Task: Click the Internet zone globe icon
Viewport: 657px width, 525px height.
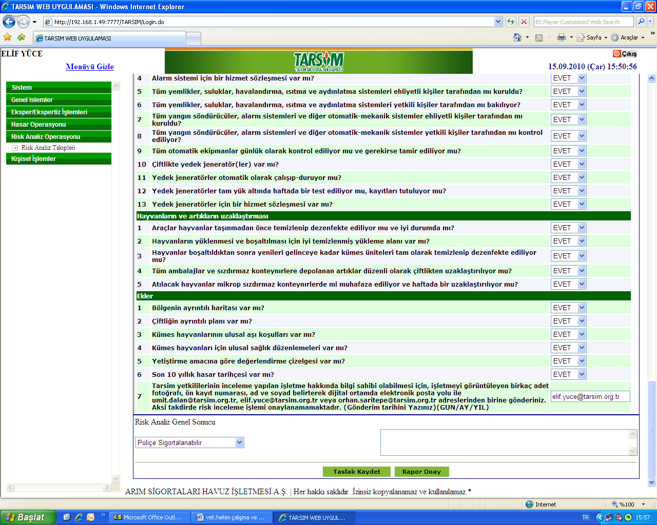Action: (530, 504)
